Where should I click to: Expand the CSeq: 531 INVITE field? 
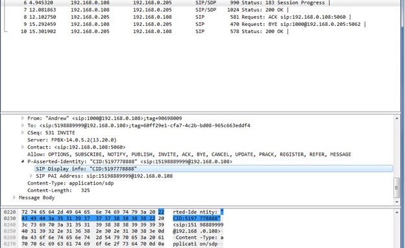coord(23,133)
